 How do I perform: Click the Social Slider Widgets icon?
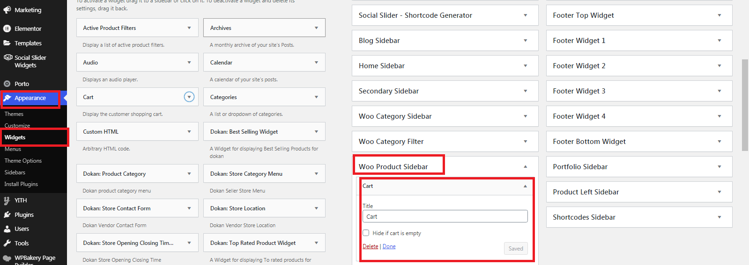7,57
